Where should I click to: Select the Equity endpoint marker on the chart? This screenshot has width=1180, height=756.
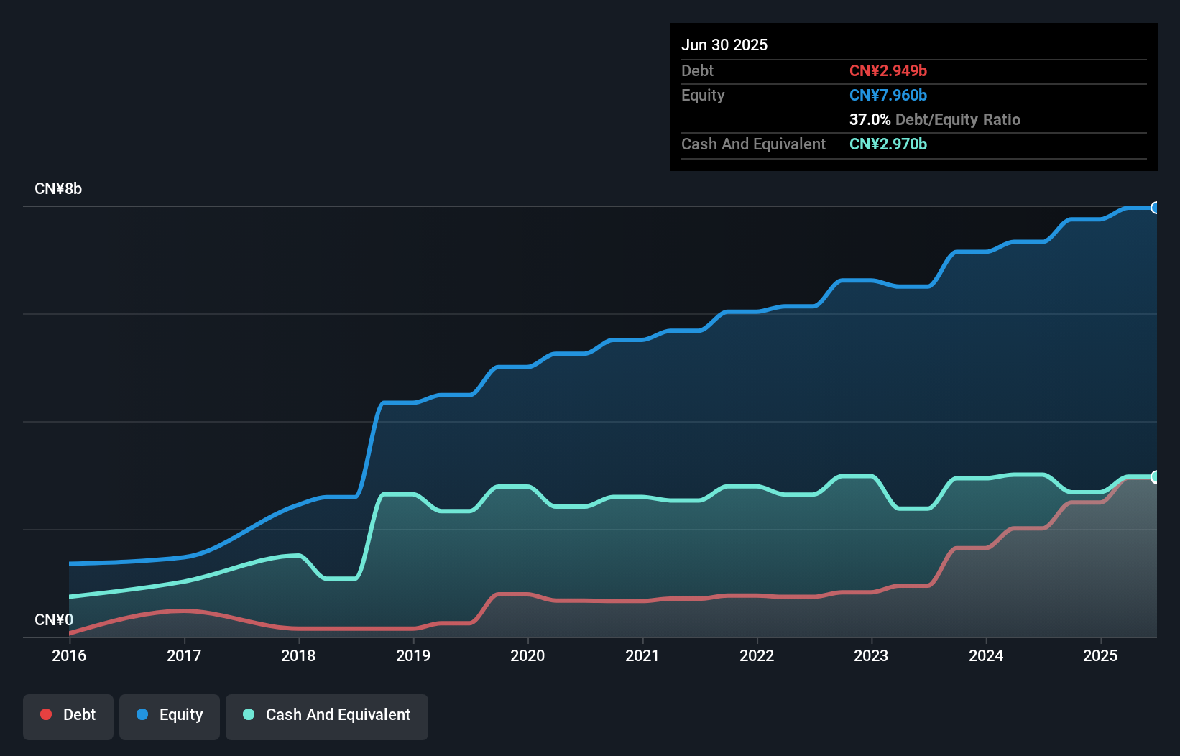[x=1154, y=208]
